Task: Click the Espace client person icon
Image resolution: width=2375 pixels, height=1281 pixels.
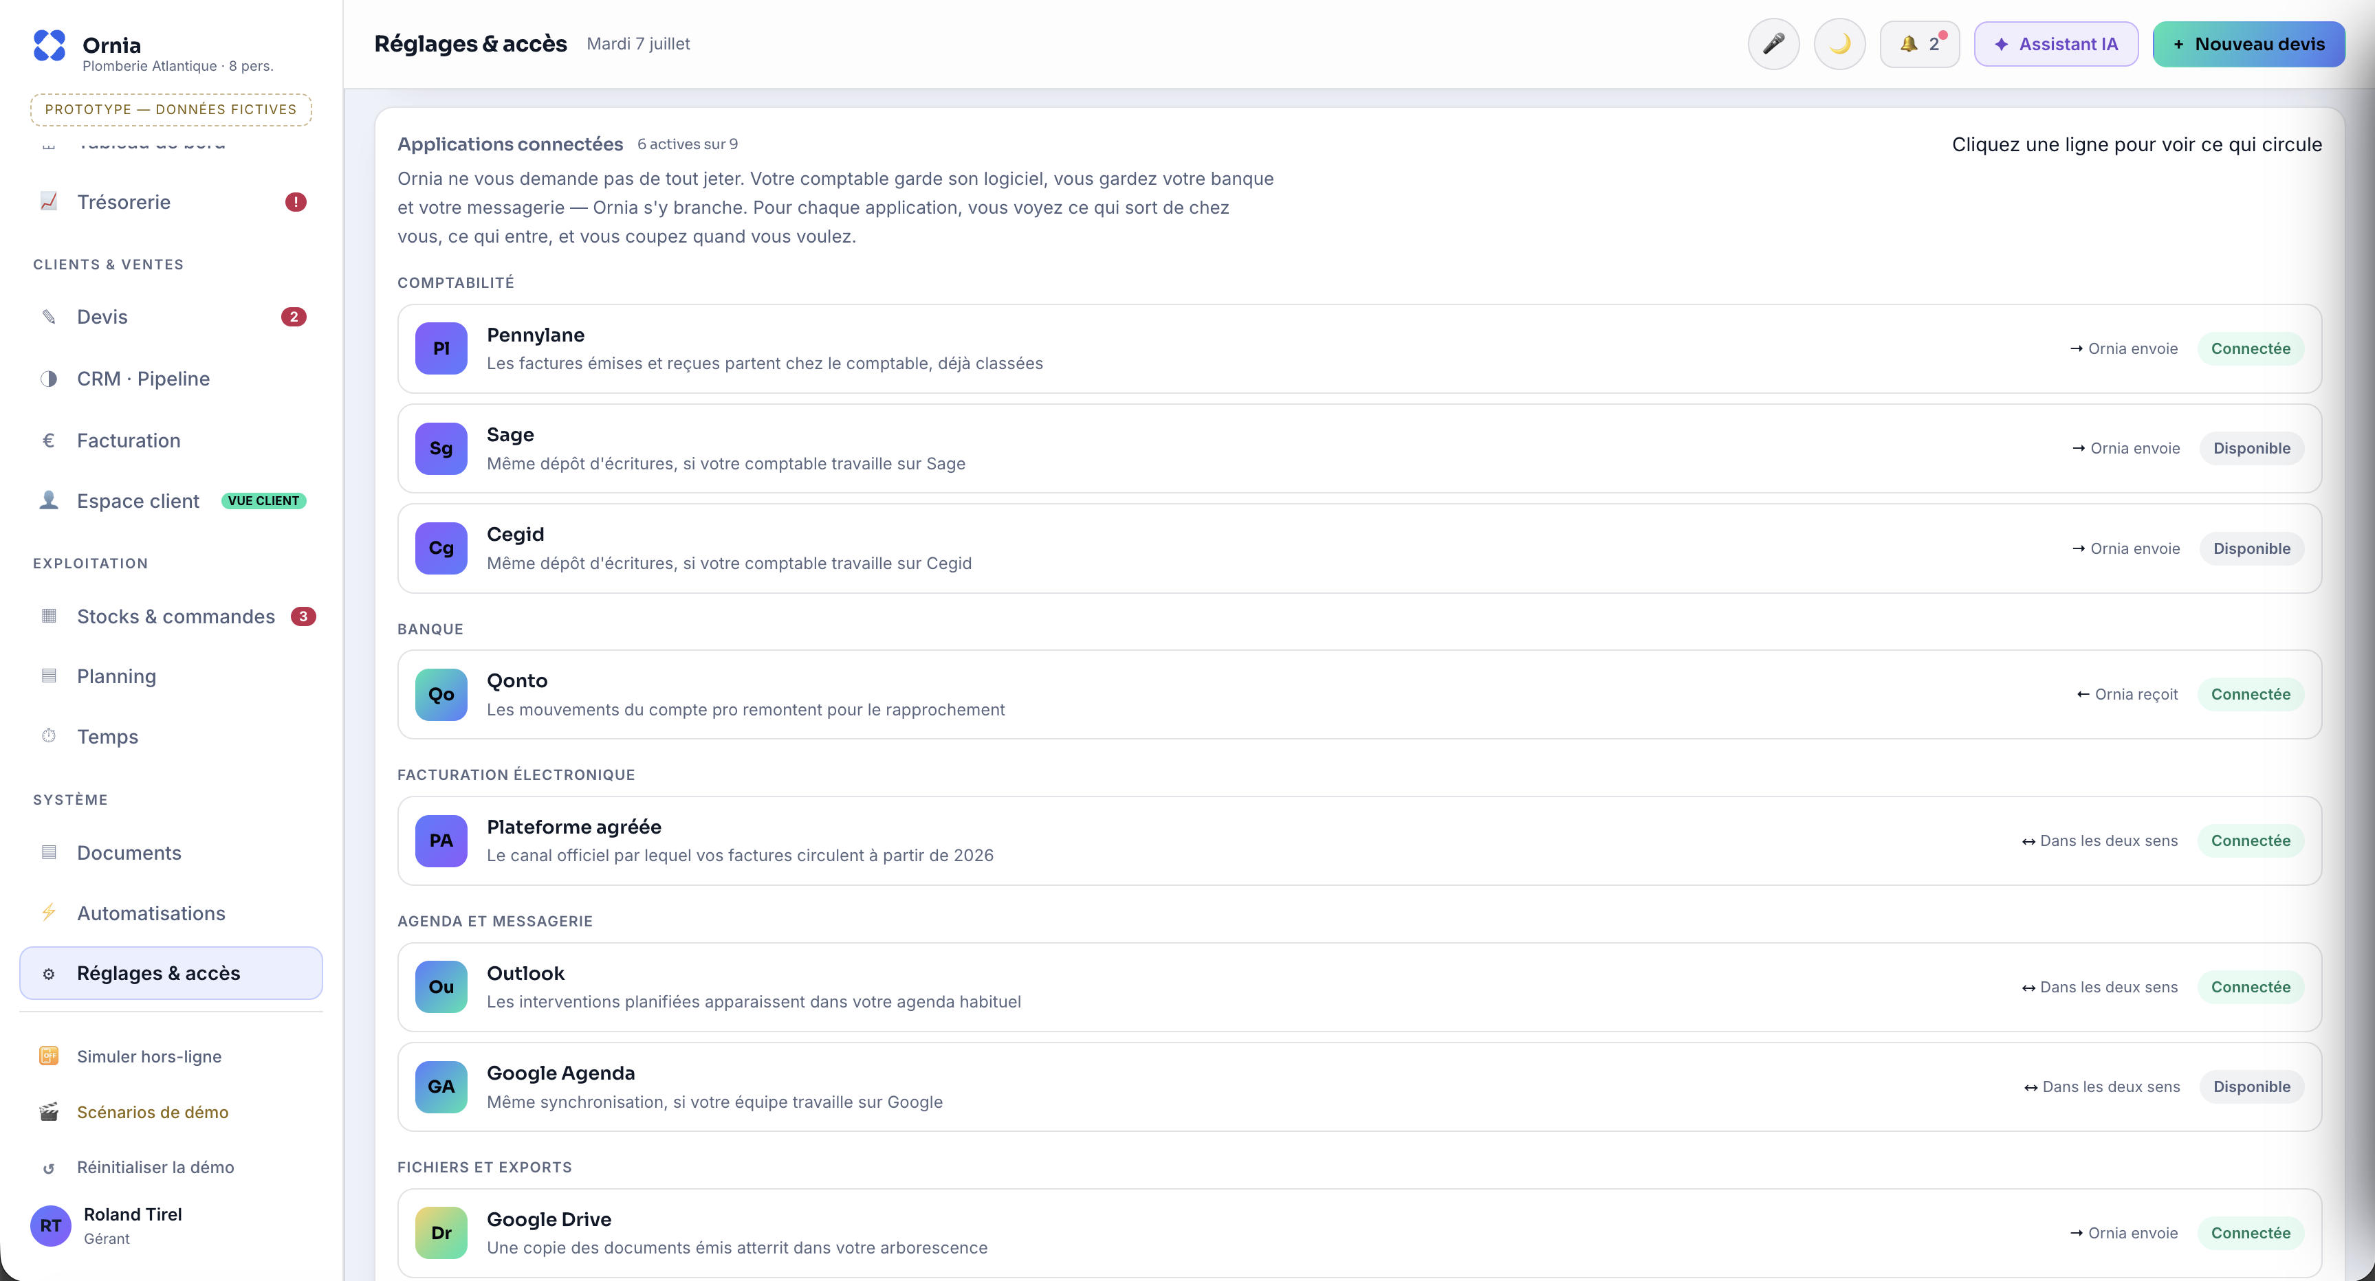Action: coord(49,500)
